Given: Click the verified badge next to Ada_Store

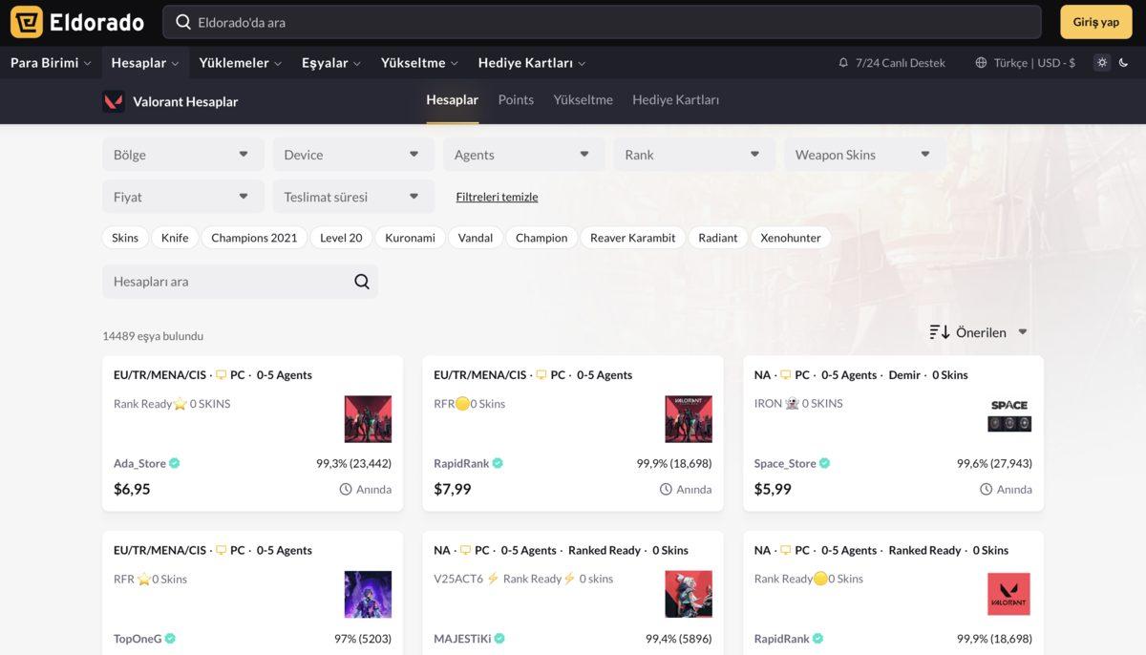Looking at the screenshot, I should point(175,464).
